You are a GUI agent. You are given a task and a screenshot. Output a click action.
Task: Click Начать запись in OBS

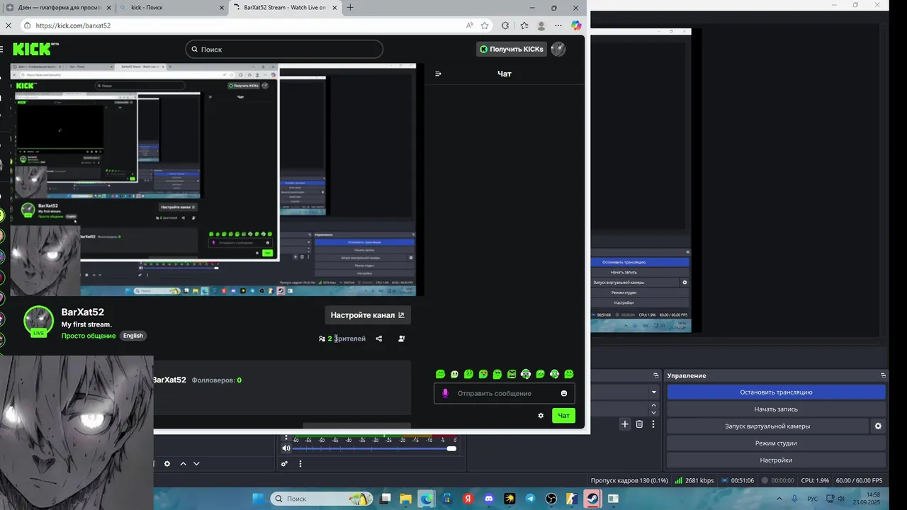click(x=776, y=409)
